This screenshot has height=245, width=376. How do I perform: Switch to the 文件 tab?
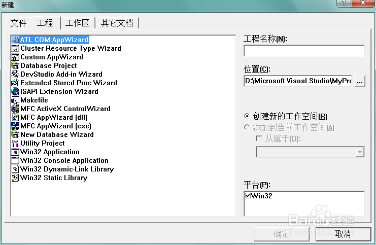pos(18,23)
